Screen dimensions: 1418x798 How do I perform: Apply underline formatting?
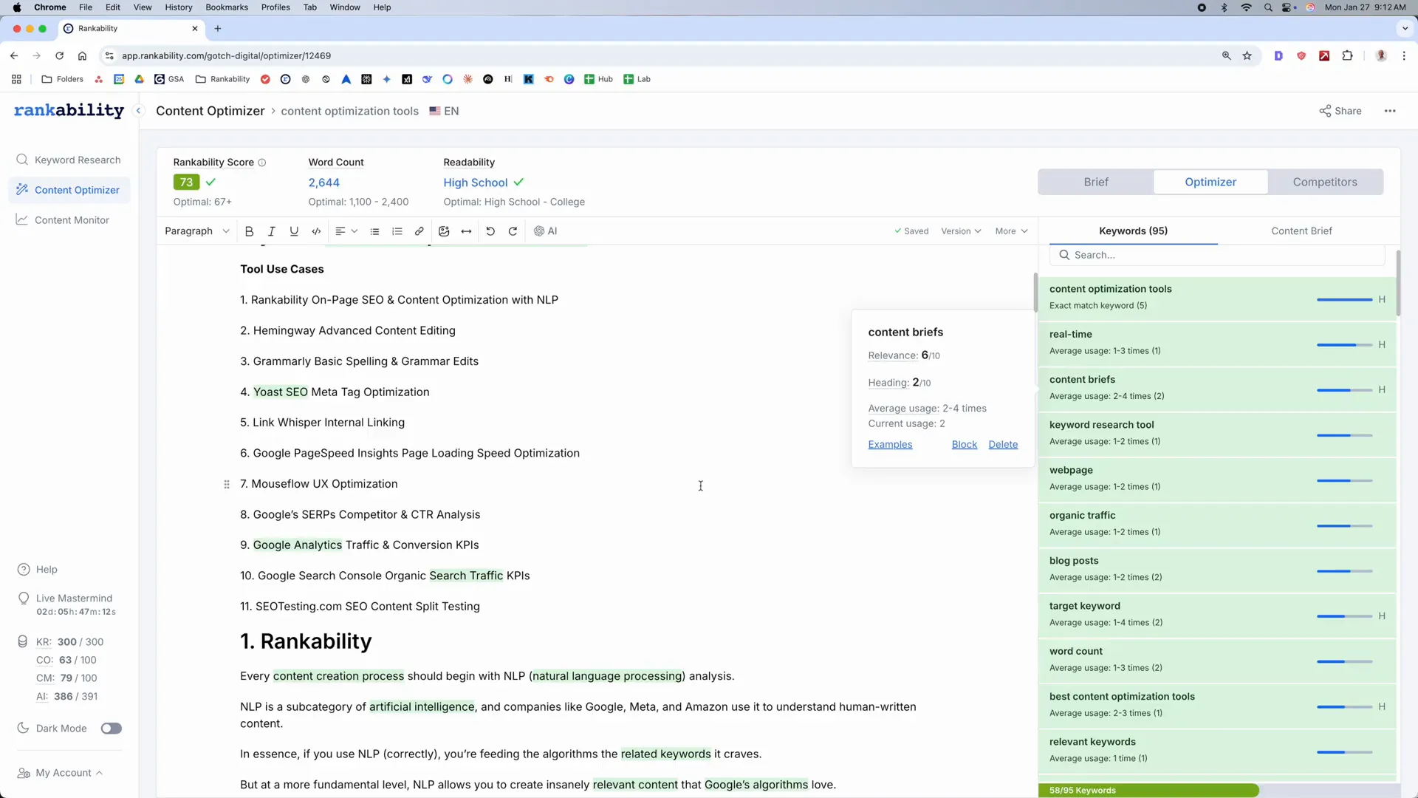coord(294,231)
